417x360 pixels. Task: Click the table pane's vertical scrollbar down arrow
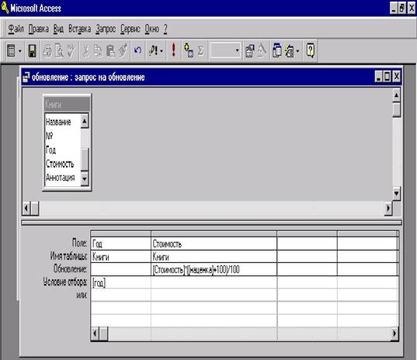[396, 193]
